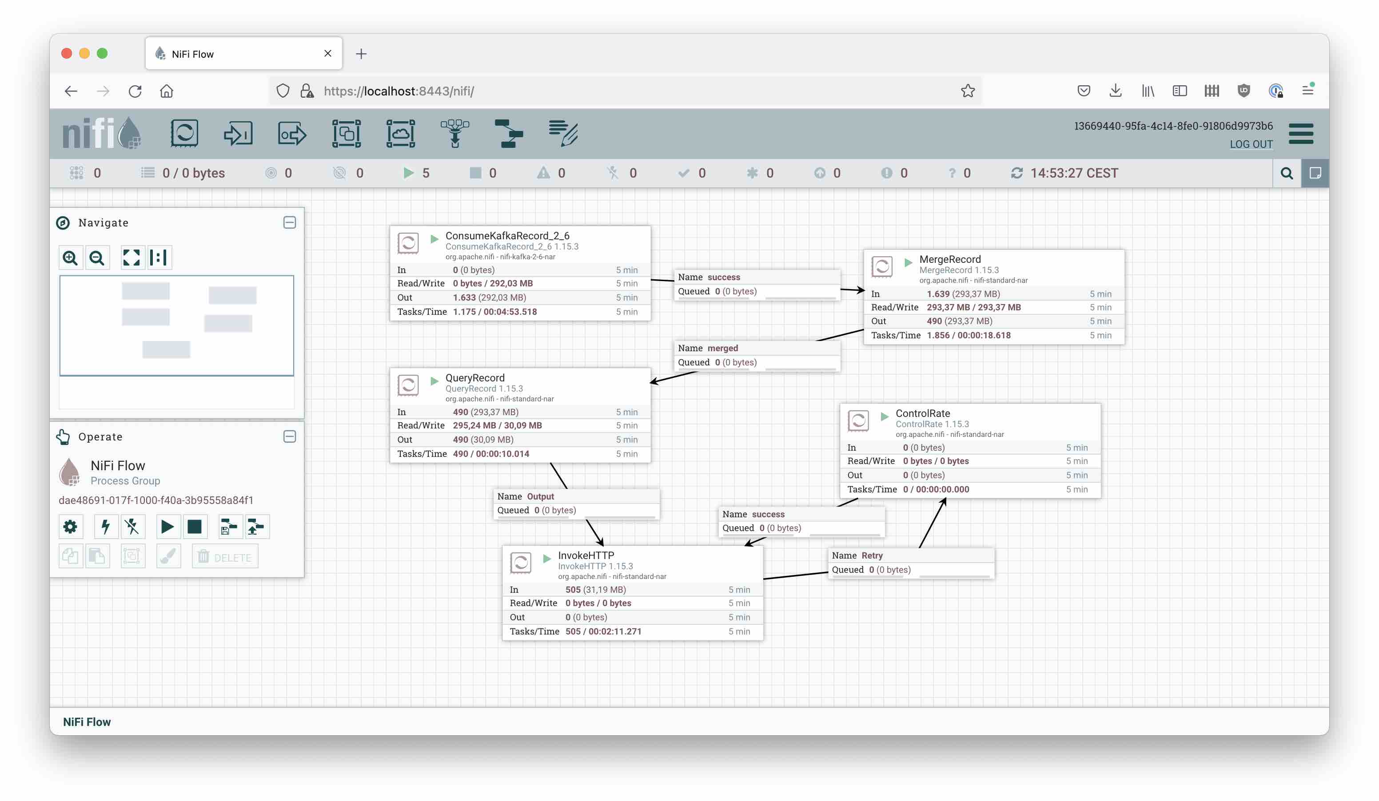Collapse the Navigate panel
The height and width of the screenshot is (801, 1379).
point(290,222)
